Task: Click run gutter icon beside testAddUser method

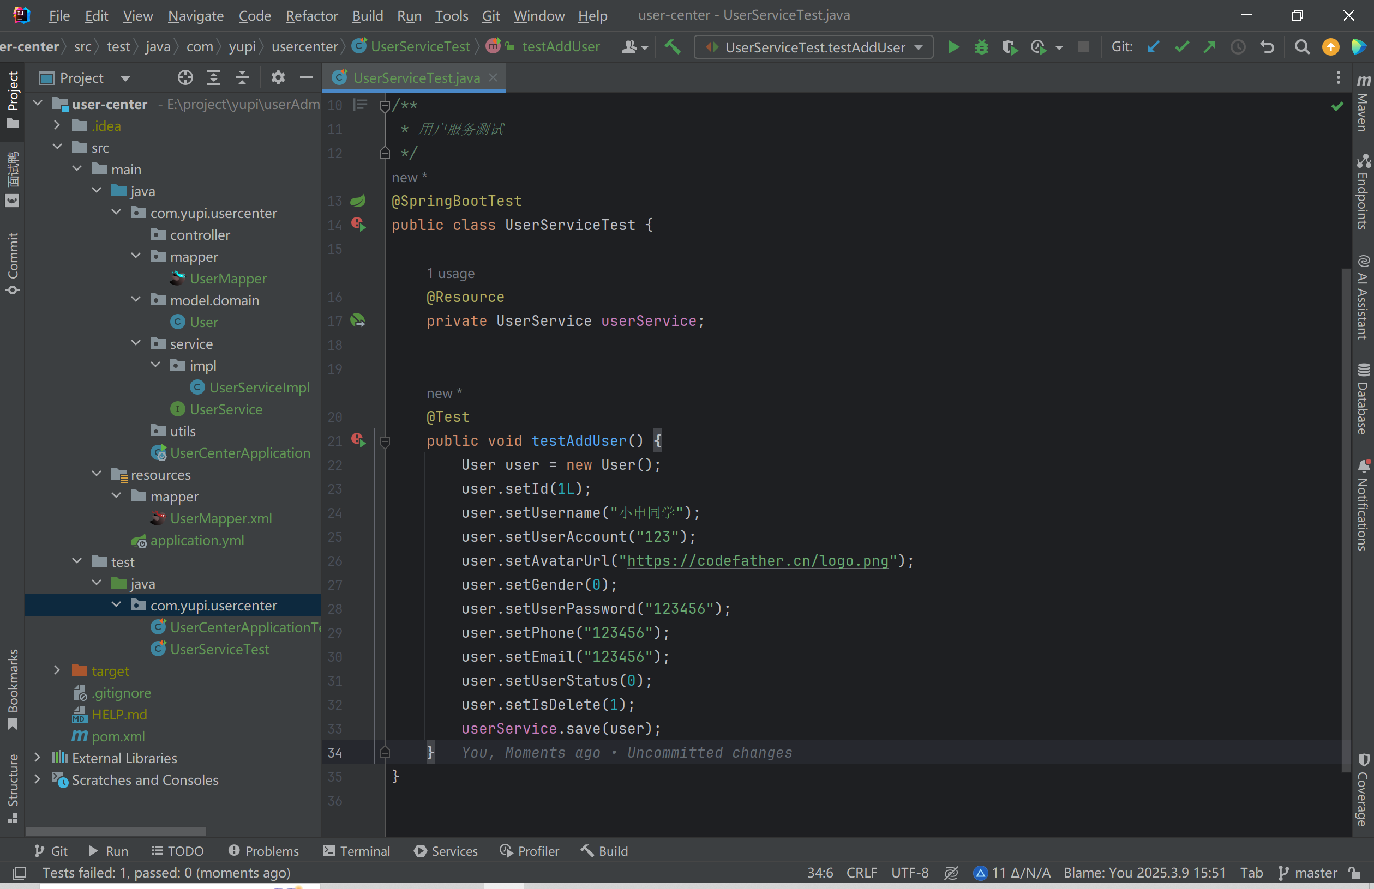Action: [x=358, y=440]
